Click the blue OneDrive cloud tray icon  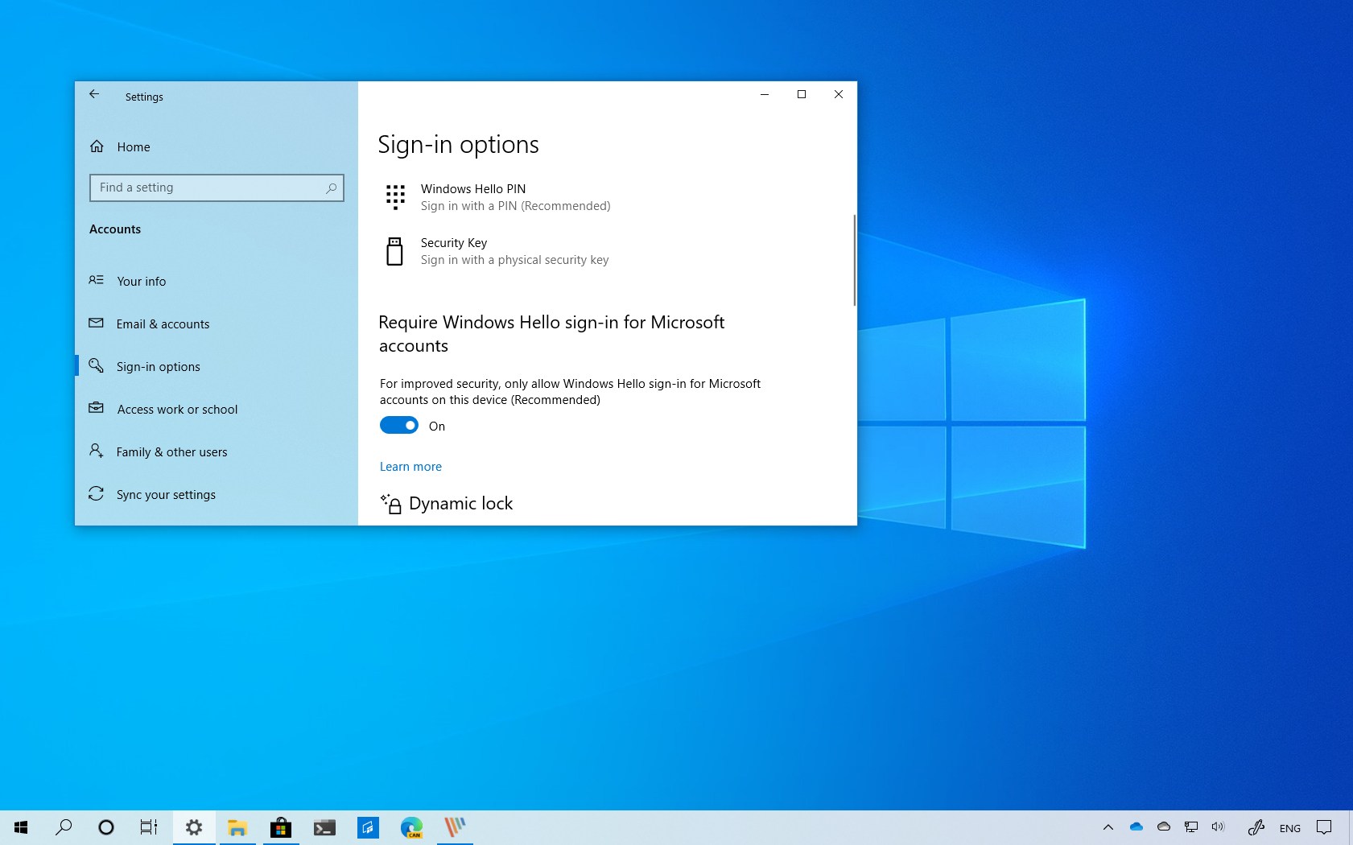(x=1136, y=826)
